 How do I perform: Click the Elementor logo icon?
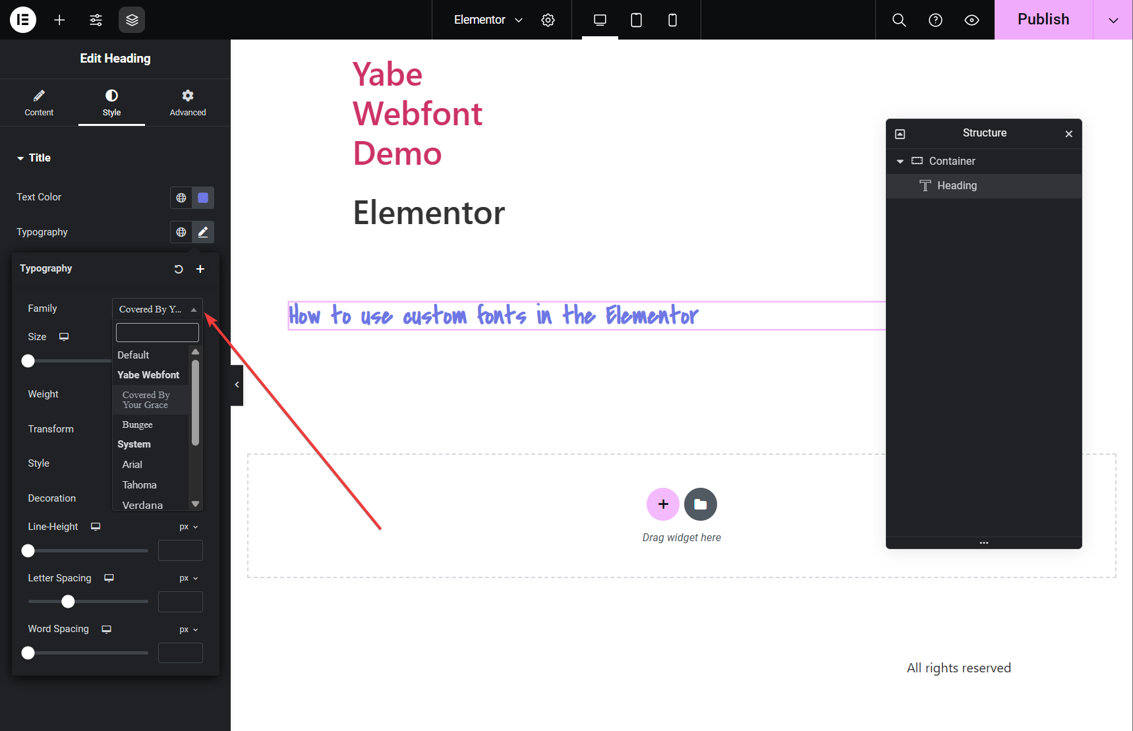23,20
